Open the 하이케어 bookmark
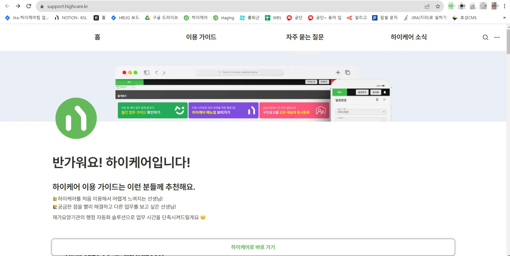The image size is (510, 256). point(196,18)
